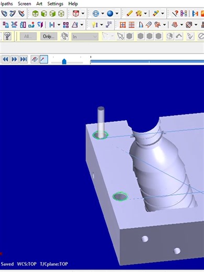Click the red four-pane grid icon

point(122,25)
